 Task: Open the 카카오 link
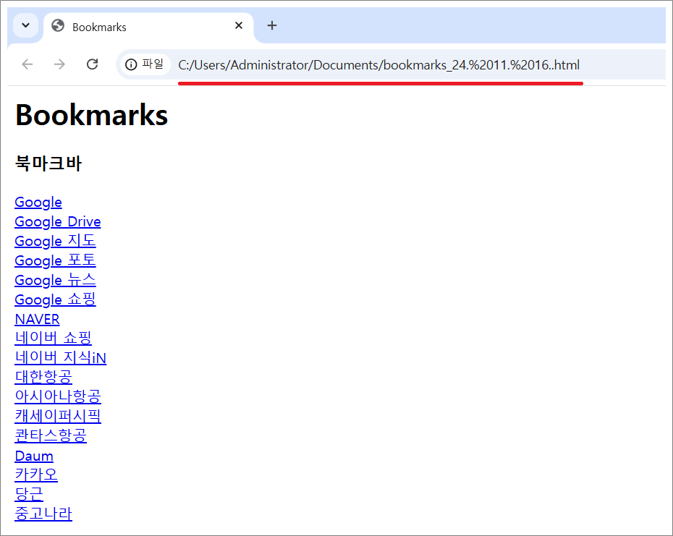tap(36, 475)
